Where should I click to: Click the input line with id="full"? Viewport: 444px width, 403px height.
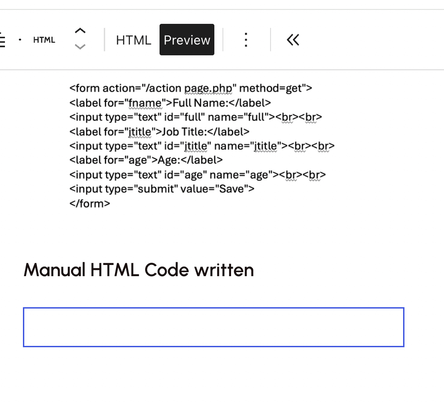(x=195, y=117)
